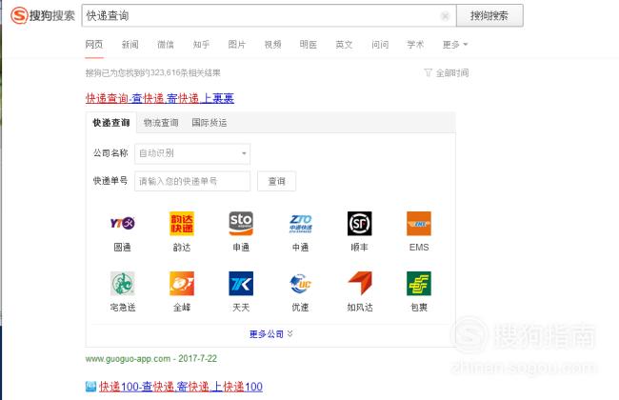Image resolution: width=619 pixels, height=400 pixels.
Task: Open the 视频 search category
Action: pyautogui.click(x=272, y=44)
